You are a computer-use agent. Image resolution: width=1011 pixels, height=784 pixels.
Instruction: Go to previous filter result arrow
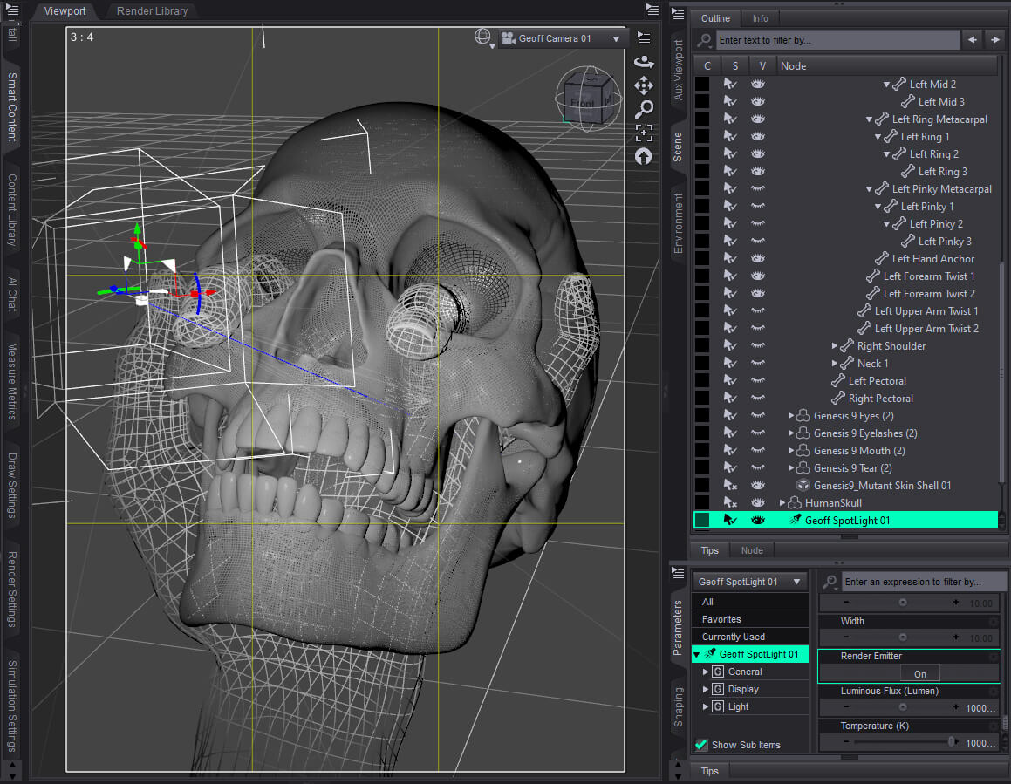[x=972, y=40]
